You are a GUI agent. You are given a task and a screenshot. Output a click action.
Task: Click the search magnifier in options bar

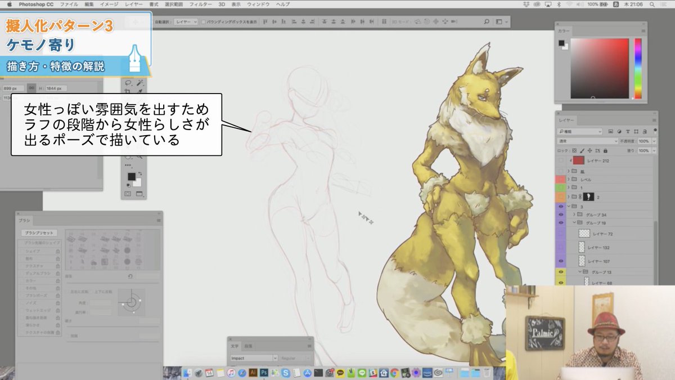click(x=487, y=22)
